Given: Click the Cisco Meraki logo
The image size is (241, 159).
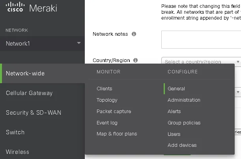Looking at the screenshot, I should [31, 7].
